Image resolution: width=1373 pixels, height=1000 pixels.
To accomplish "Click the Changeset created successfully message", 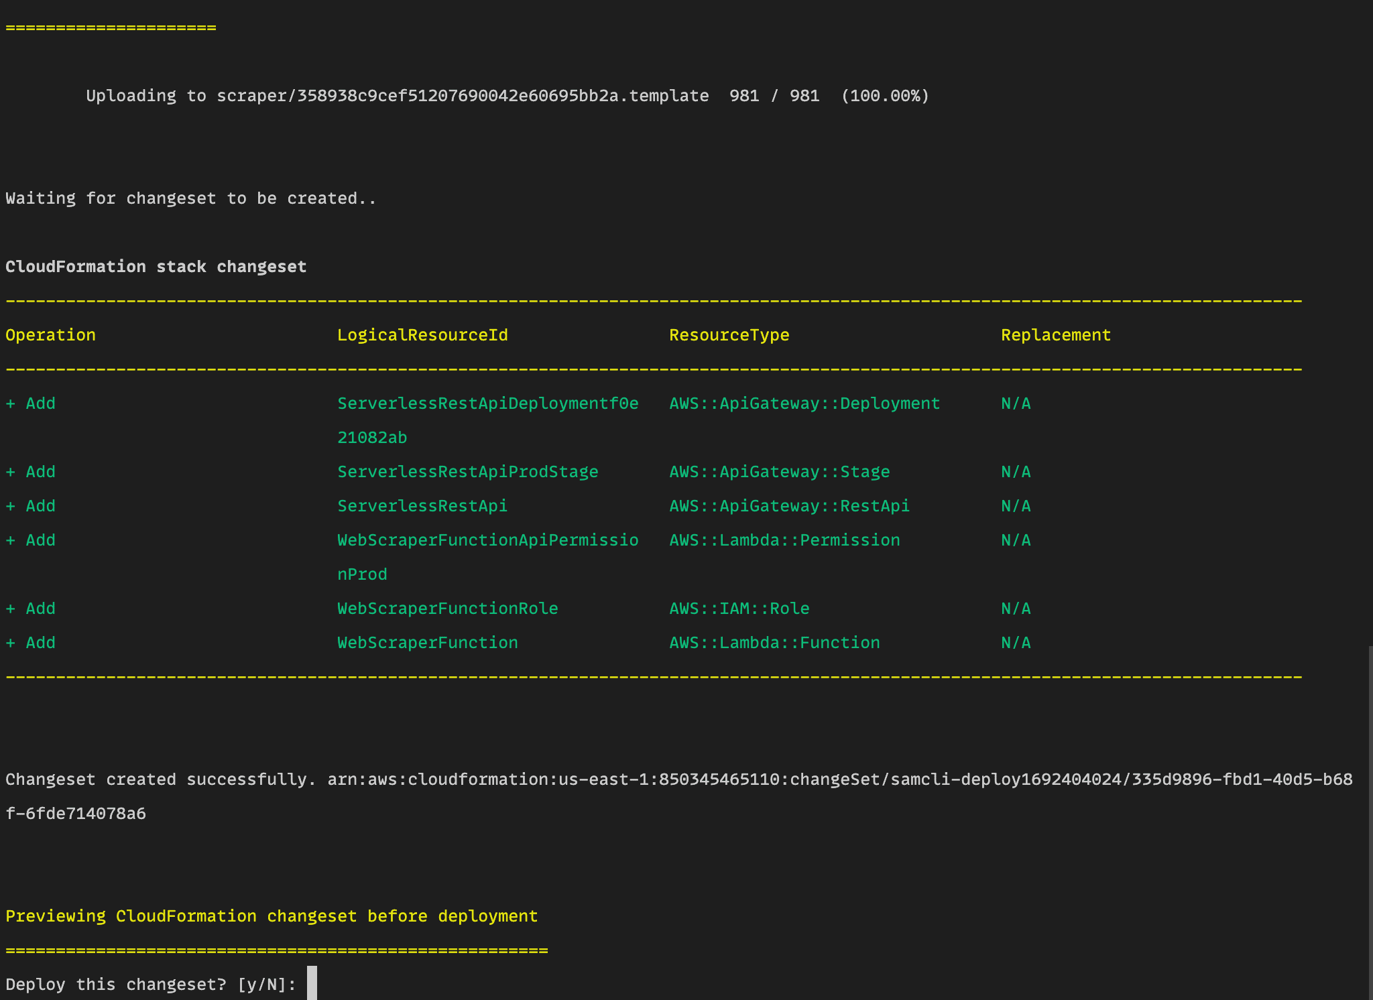I will click(161, 779).
